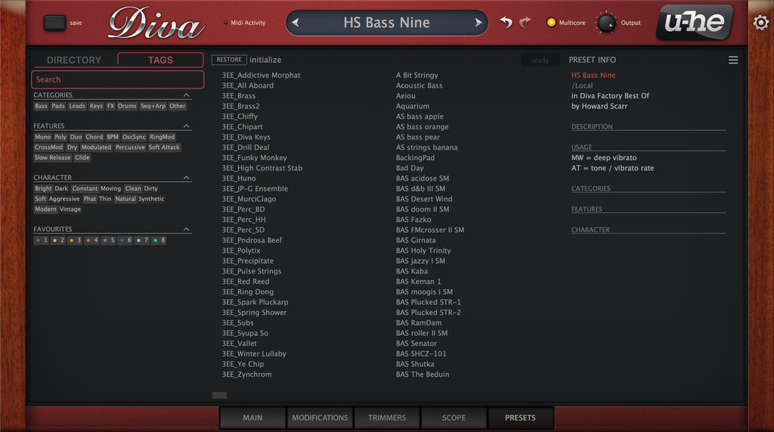The height and width of the screenshot is (432, 774).
Task: Collapse the Favourites section
Action: pos(186,229)
